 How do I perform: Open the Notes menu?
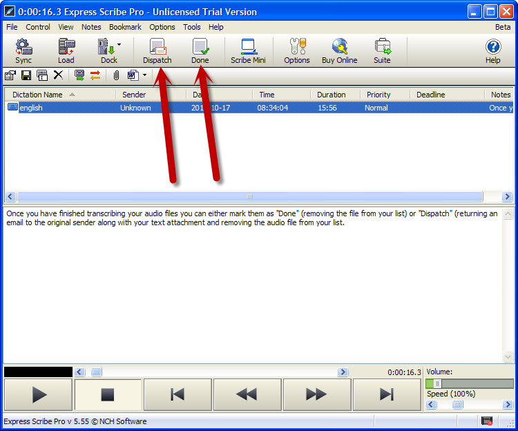(91, 27)
